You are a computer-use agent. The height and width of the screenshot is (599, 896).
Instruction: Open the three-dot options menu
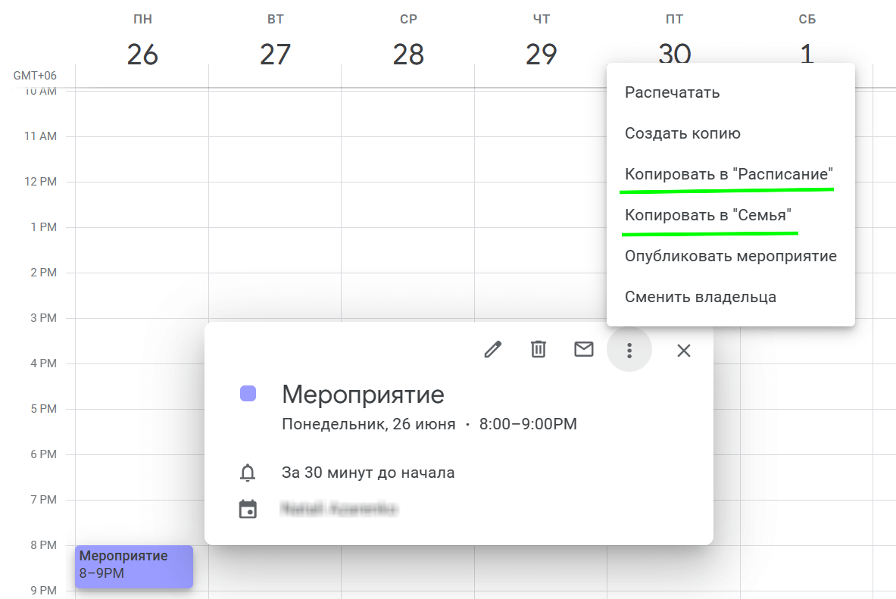(x=629, y=350)
